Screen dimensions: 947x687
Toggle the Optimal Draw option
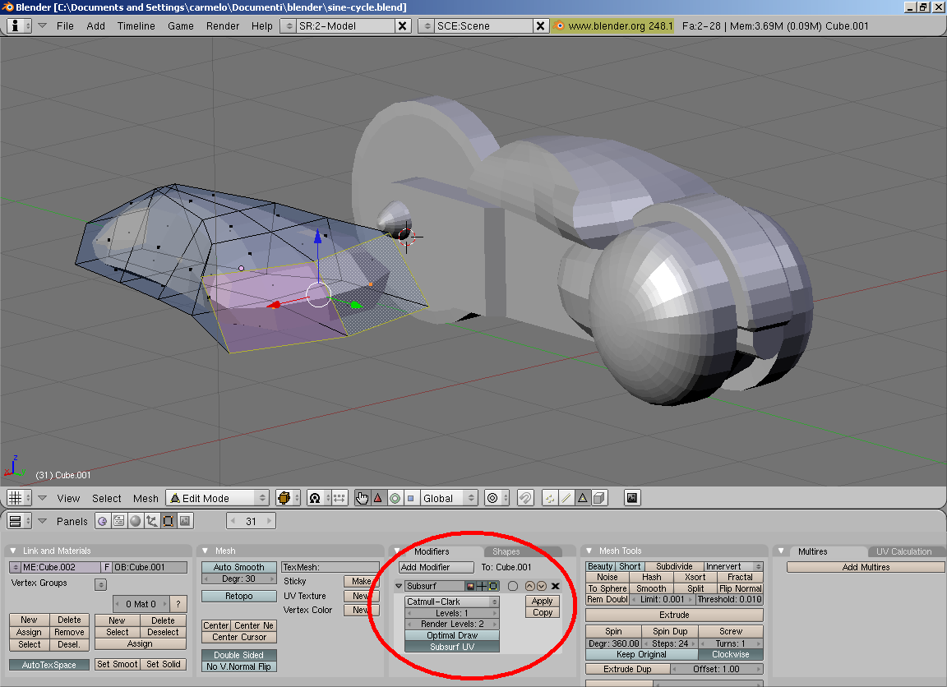click(x=451, y=635)
